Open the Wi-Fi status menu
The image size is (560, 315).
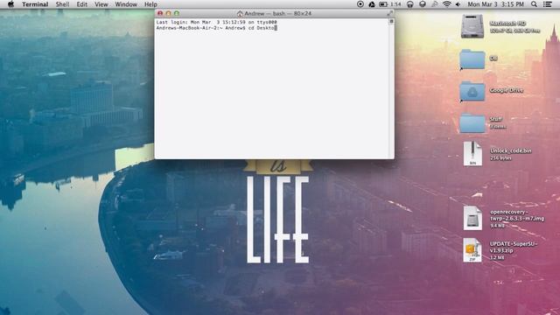click(x=447, y=4)
